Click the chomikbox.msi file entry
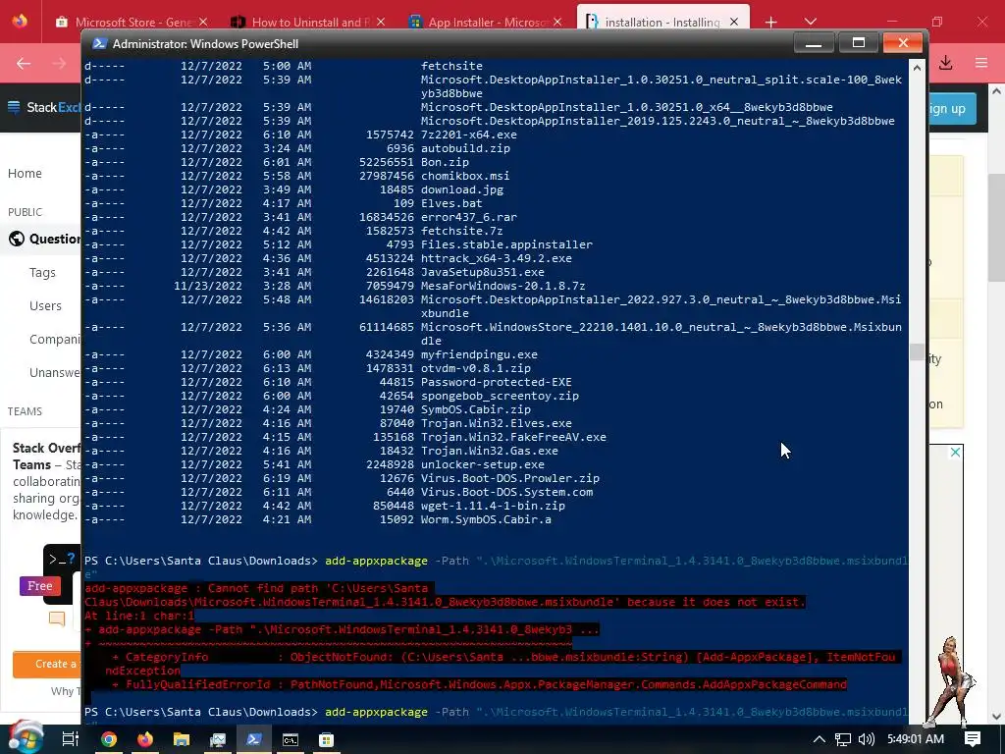Viewport: 1005px width, 754px height. click(x=465, y=176)
